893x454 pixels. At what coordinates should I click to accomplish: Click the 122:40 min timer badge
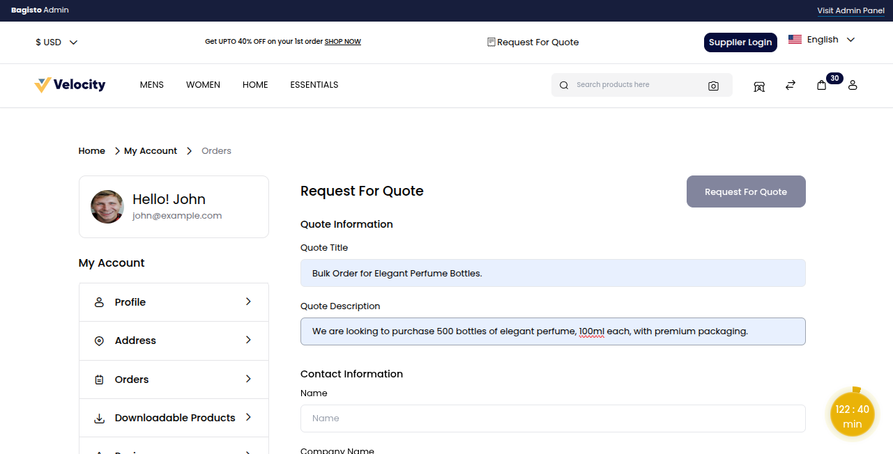coord(852,416)
